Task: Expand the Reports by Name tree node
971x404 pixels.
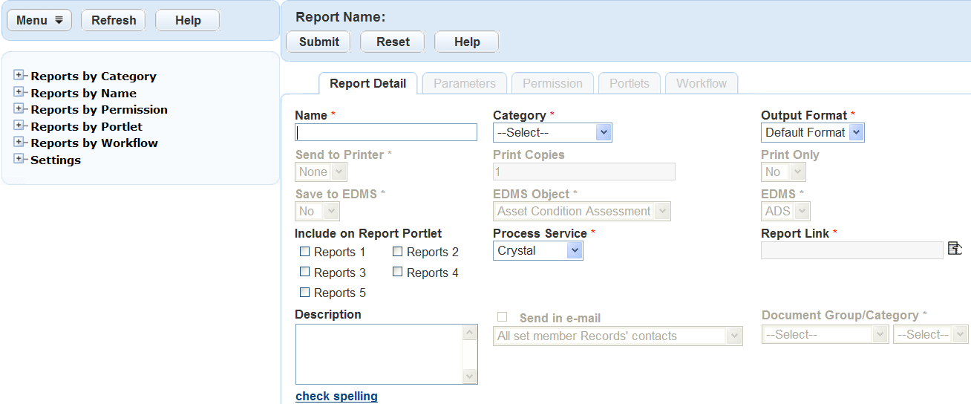Action: pyautogui.click(x=19, y=92)
